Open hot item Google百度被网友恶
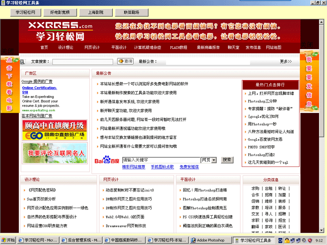Viewport: 327px width, 245px height. click(265, 140)
